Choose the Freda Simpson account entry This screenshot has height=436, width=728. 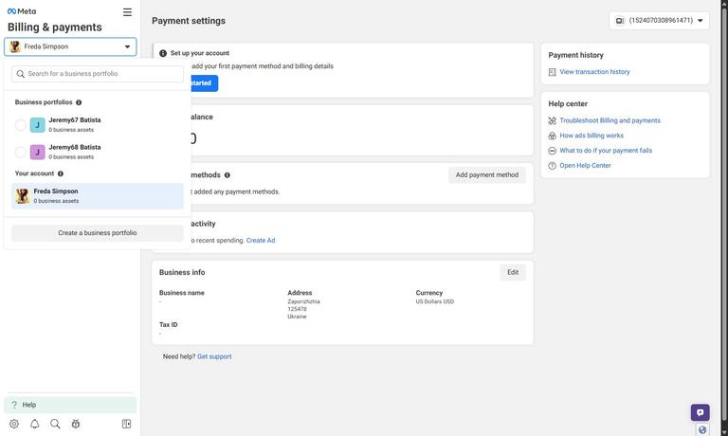pyautogui.click(x=97, y=196)
